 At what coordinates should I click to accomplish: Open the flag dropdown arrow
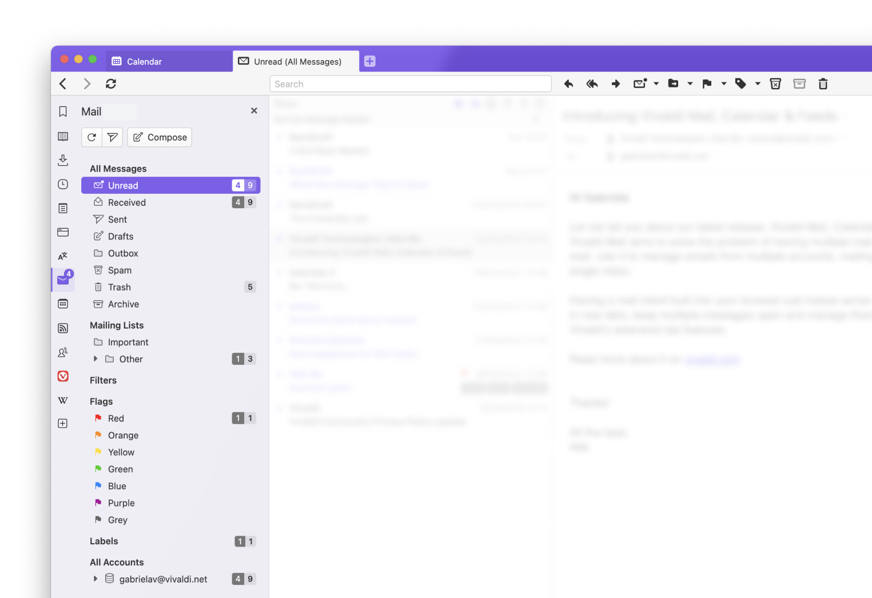pos(723,84)
